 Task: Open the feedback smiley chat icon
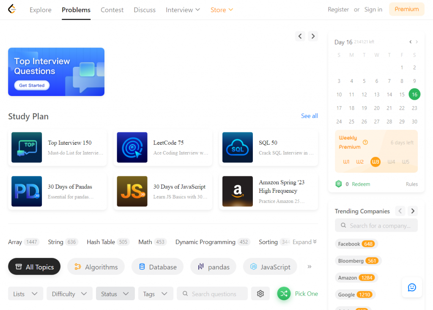pyautogui.click(x=412, y=287)
